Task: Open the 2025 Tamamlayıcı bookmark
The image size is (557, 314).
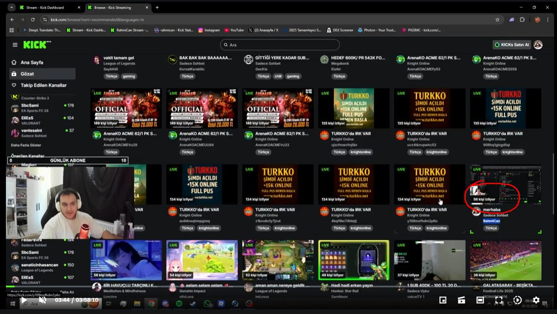Action: 302,30
